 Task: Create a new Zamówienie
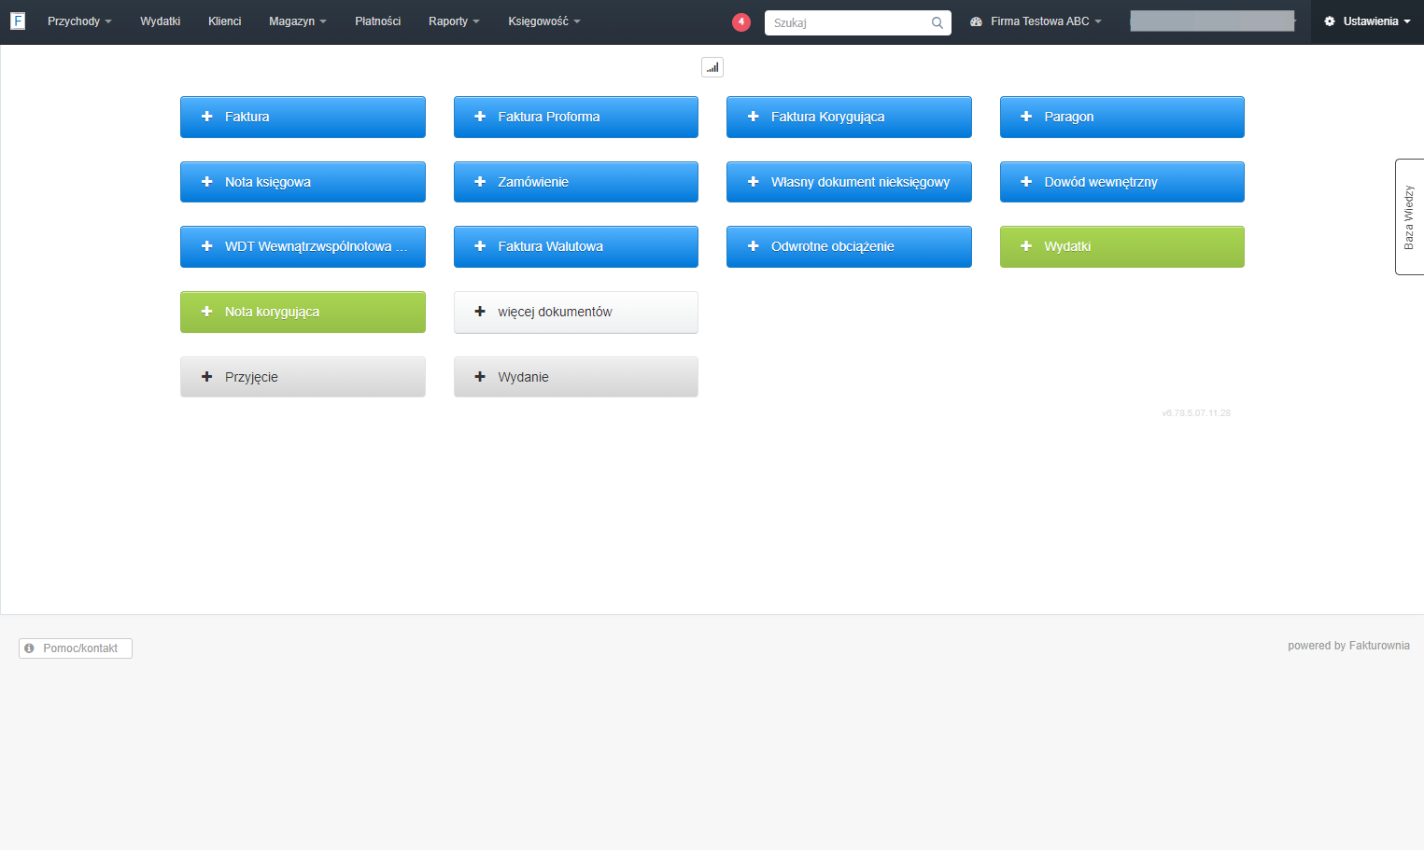point(576,182)
